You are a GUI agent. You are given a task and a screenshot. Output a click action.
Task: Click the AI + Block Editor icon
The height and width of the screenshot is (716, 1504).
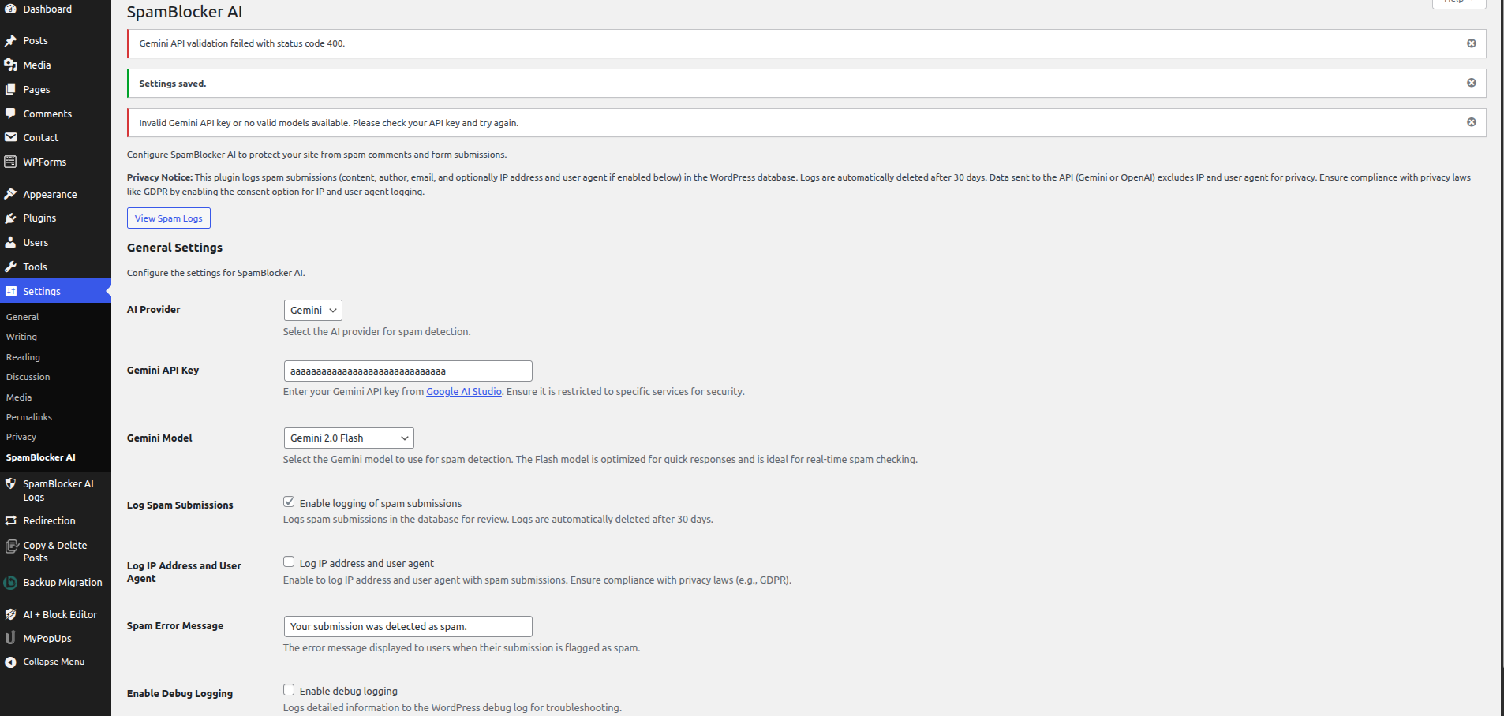tap(10, 615)
